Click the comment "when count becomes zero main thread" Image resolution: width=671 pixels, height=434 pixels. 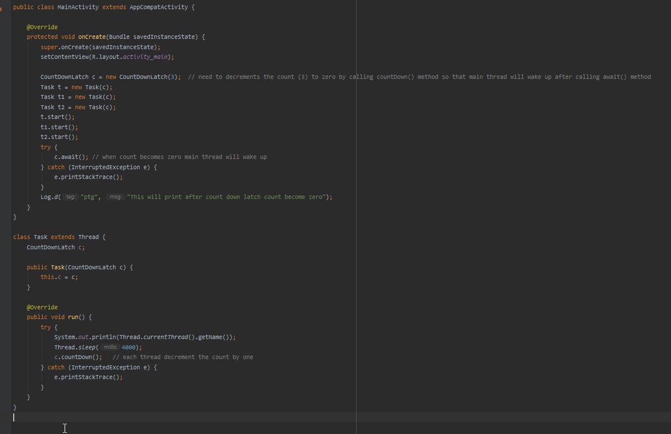(x=161, y=157)
